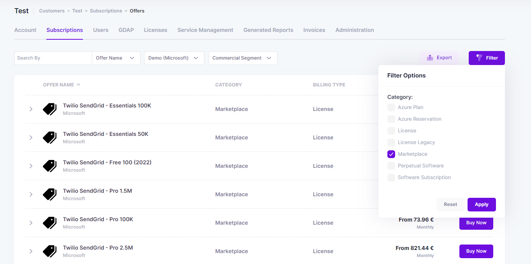Open the Generated Reports tab

coord(268,30)
